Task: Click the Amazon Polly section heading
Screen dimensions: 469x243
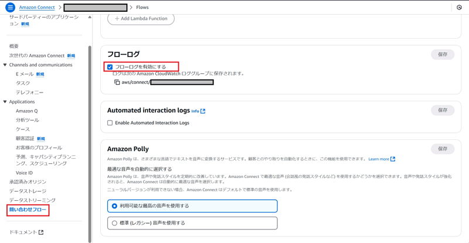Action: (x=128, y=149)
